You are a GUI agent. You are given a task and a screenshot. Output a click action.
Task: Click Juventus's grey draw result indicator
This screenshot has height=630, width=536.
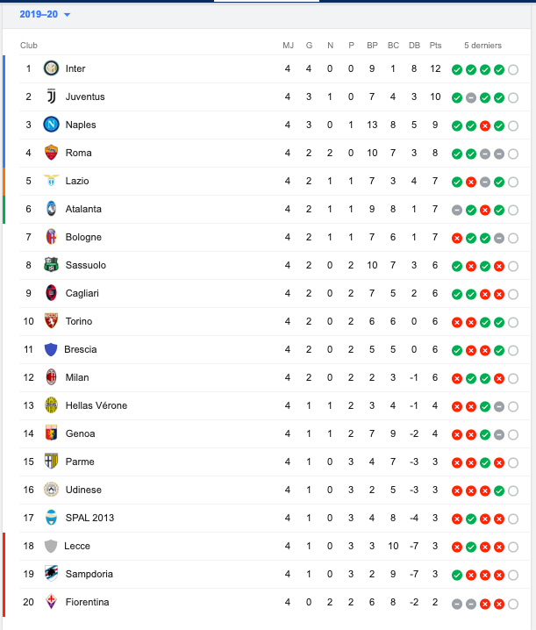471,98
